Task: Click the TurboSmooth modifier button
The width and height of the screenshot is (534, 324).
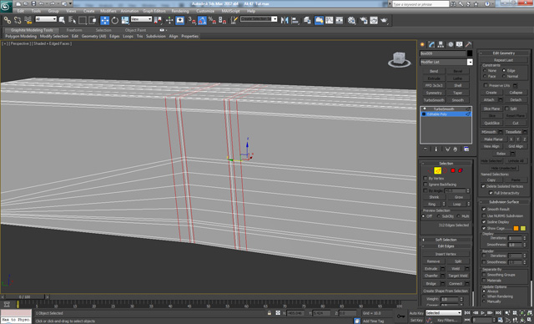Action: [434, 100]
